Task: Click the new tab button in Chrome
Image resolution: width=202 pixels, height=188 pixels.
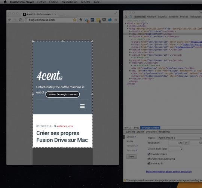Action: 61,14
